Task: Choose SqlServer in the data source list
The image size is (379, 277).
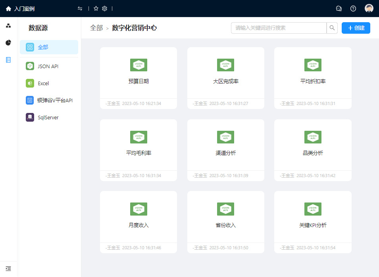Action: (x=48, y=118)
